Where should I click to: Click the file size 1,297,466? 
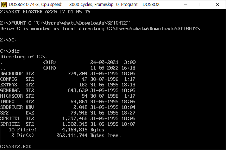[x=75, y=118]
